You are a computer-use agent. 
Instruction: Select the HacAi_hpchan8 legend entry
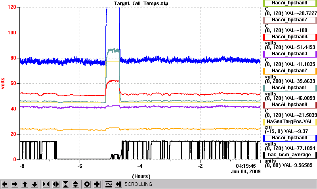[x=290, y=3]
